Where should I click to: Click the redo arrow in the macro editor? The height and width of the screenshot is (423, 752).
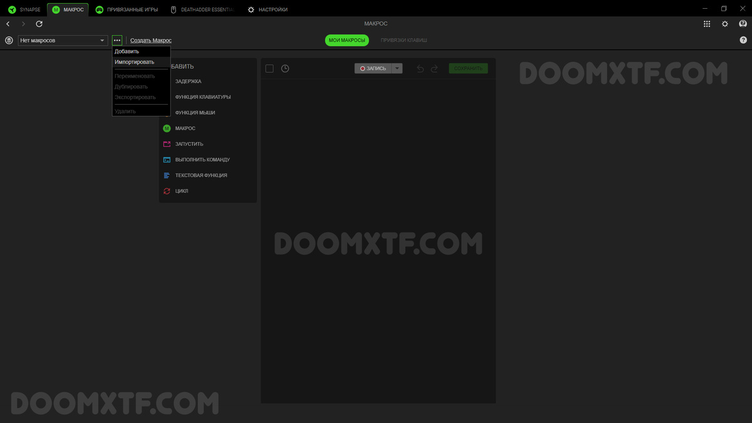[x=434, y=68]
